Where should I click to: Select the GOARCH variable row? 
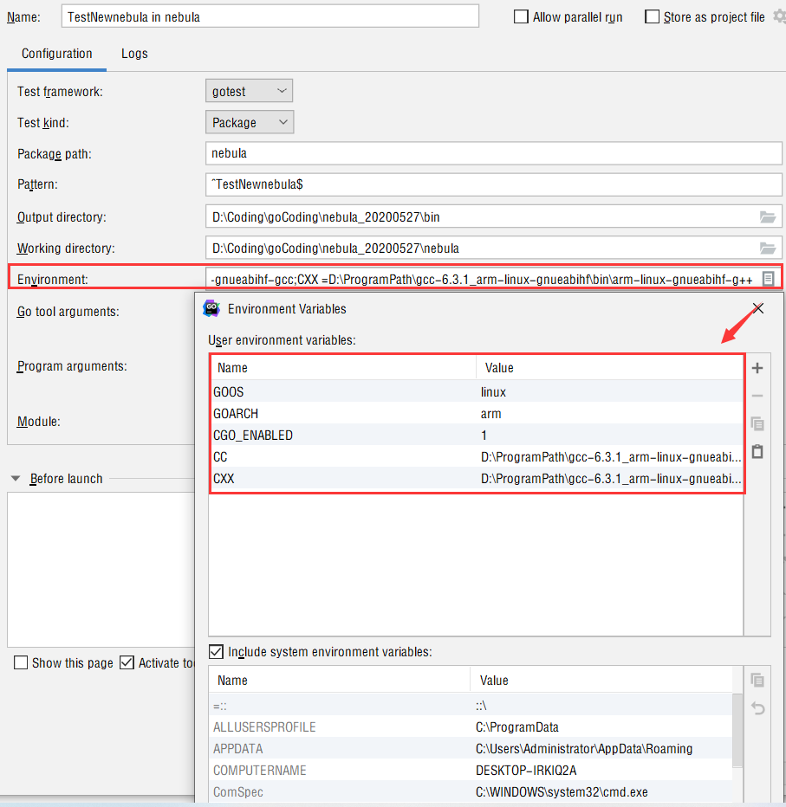tap(477, 413)
